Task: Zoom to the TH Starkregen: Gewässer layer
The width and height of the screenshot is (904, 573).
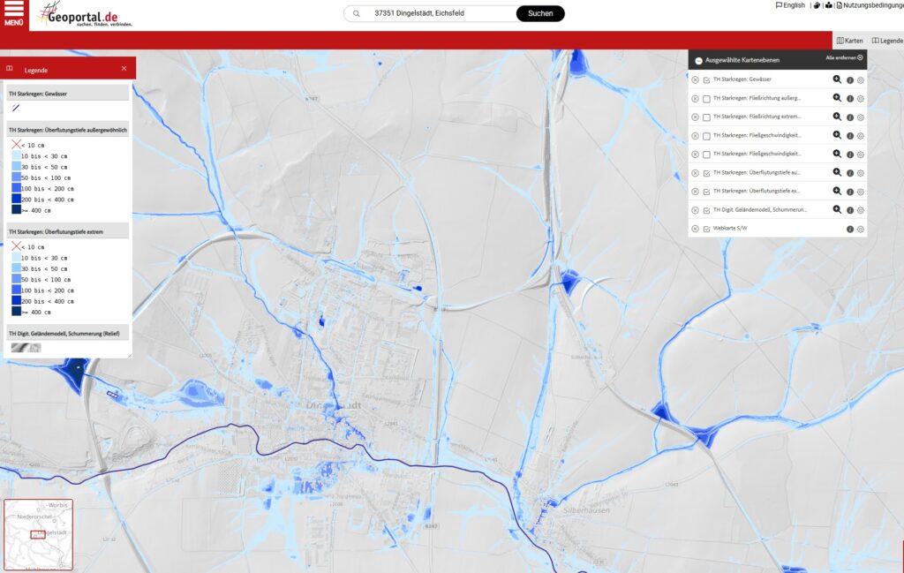Action: pyautogui.click(x=837, y=79)
